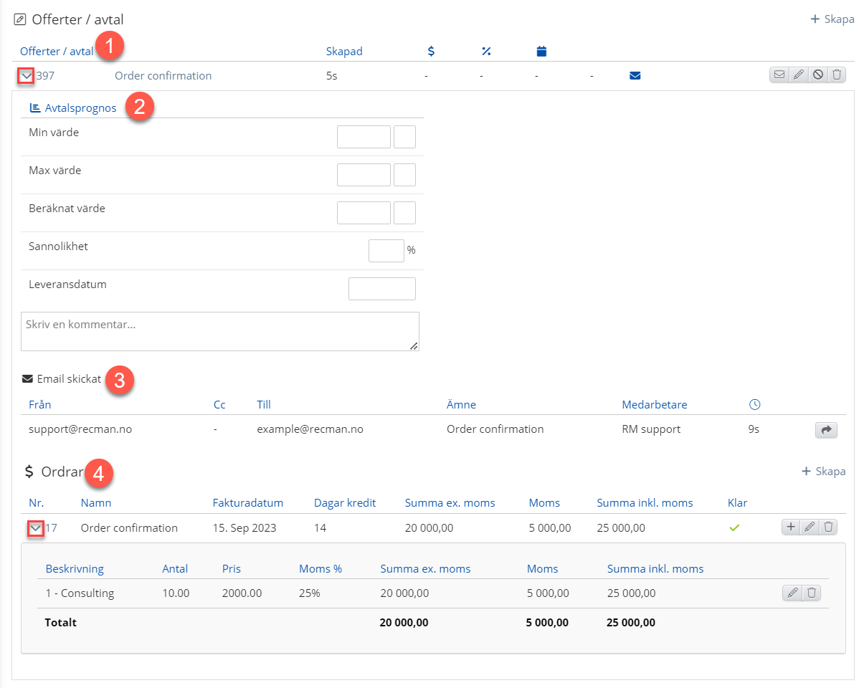Click the Pris column header
This screenshot has width=864, height=688.
pos(232,569)
